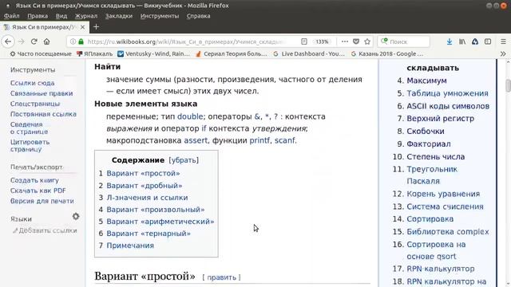Click the green padlock security icon
The image size is (511, 287).
[81, 41]
